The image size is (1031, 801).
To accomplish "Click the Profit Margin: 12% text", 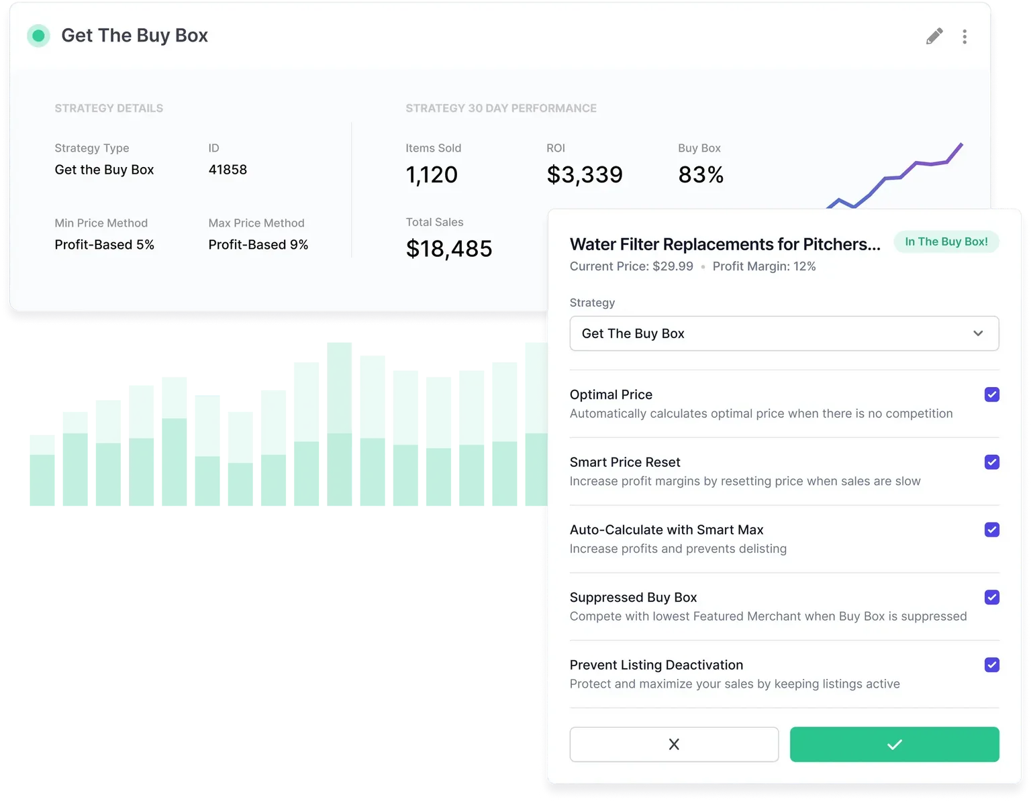I will pyautogui.click(x=764, y=266).
